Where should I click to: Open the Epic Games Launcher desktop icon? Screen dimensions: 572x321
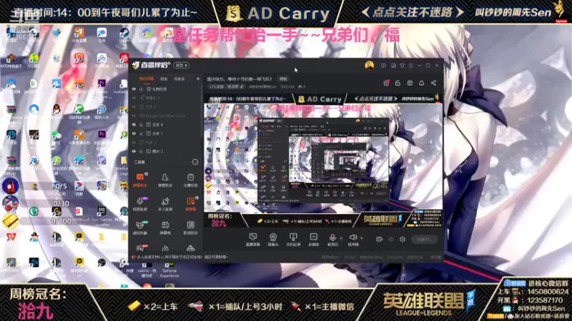102,216
